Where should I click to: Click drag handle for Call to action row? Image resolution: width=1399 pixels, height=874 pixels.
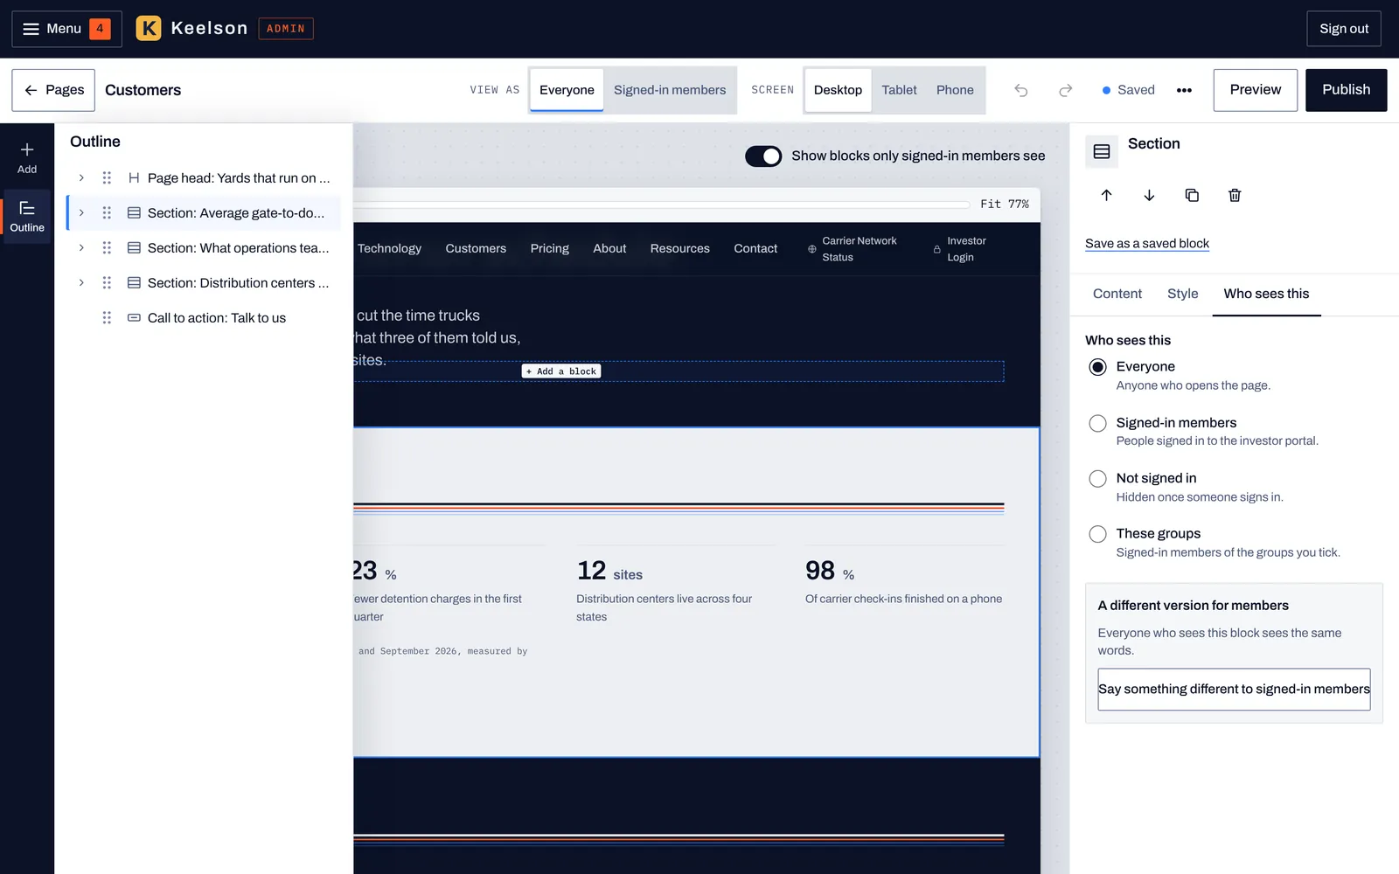pyautogui.click(x=107, y=317)
